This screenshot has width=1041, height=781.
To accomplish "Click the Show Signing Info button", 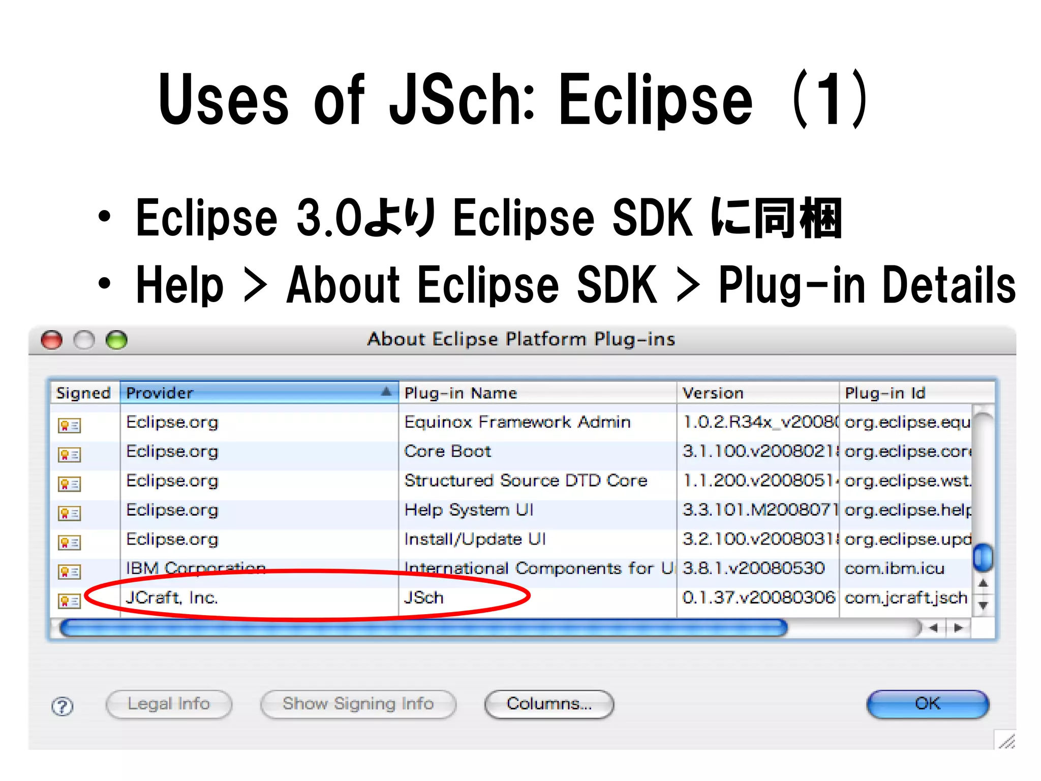I will click(x=358, y=704).
